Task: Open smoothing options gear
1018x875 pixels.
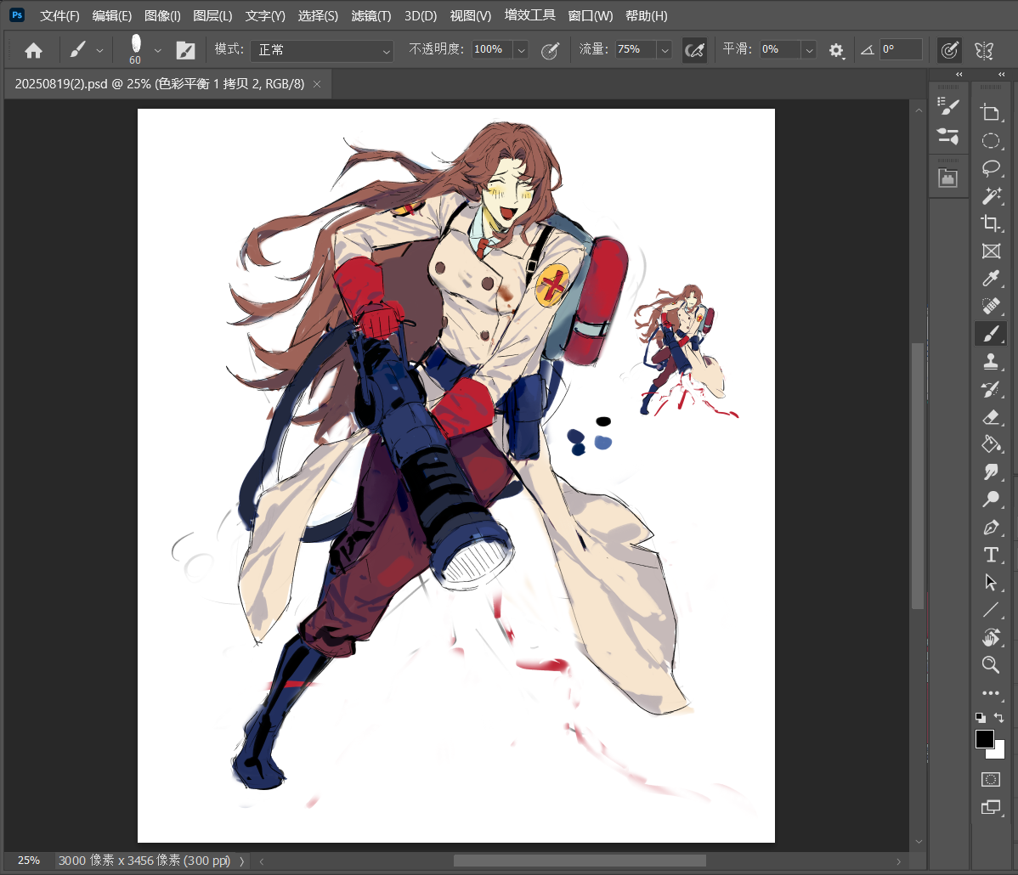Action: click(x=837, y=50)
